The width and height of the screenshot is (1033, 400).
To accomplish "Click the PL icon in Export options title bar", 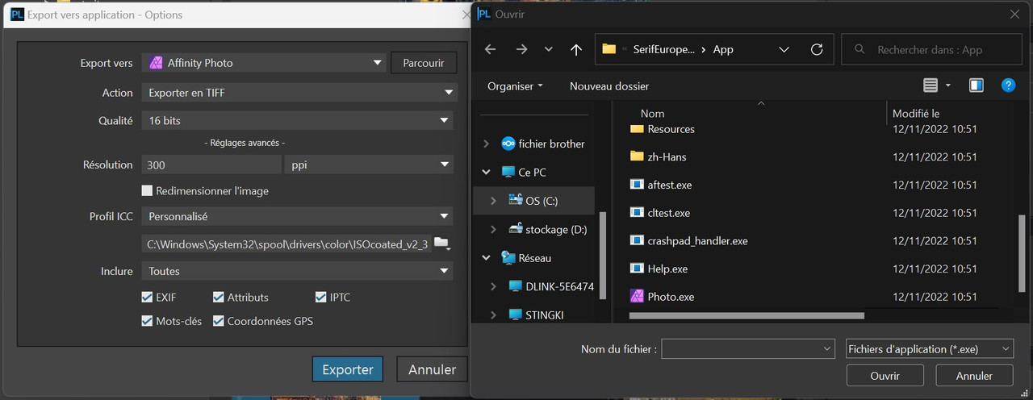I will [x=16, y=15].
